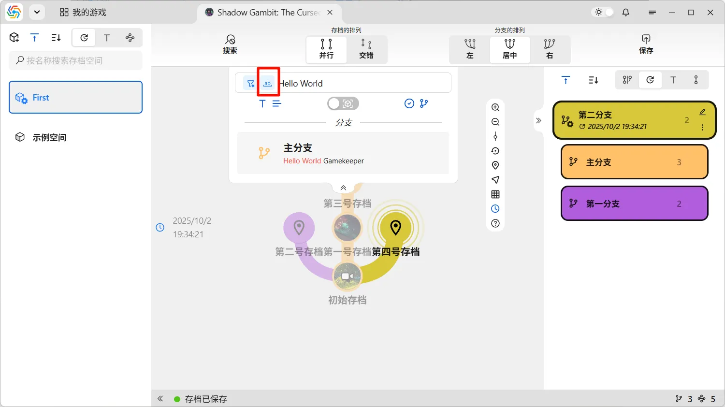Click the 按名称搜索存档空间 search field
725x407 pixels.
click(x=76, y=60)
